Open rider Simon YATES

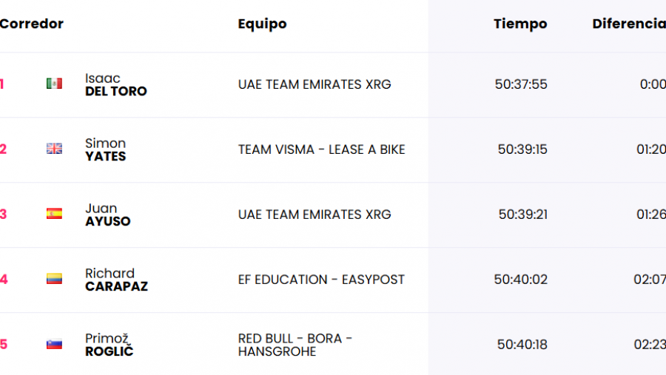[106, 149]
